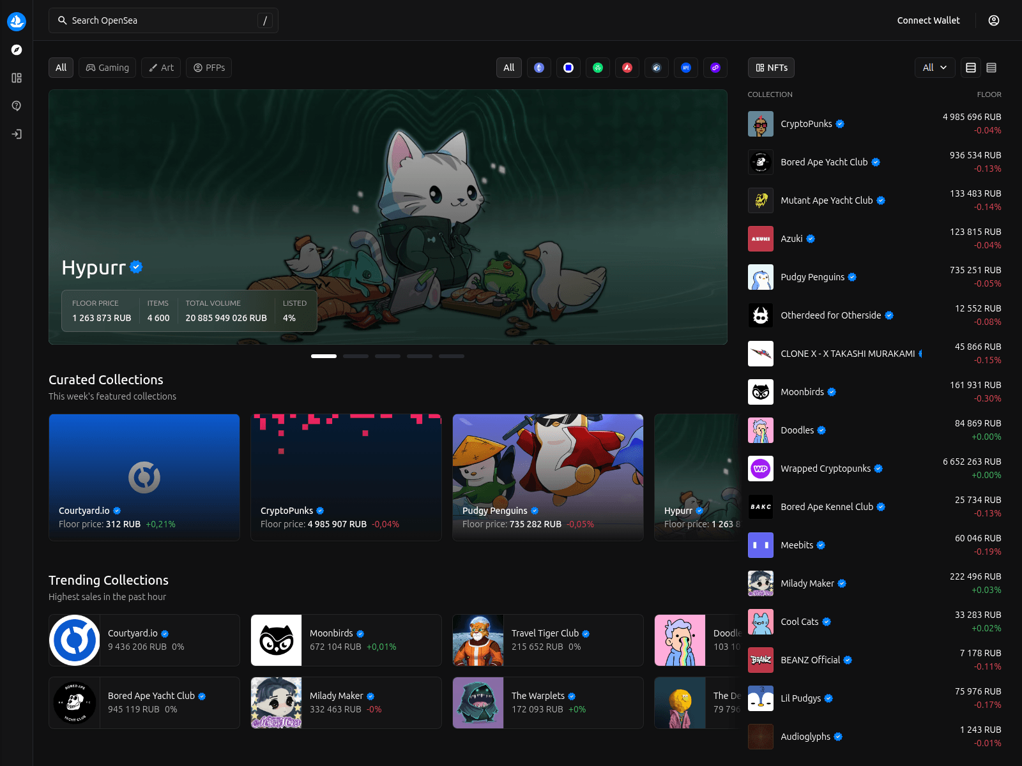Switch to compact list view toggle
The height and width of the screenshot is (766, 1022).
pyautogui.click(x=991, y=68)
